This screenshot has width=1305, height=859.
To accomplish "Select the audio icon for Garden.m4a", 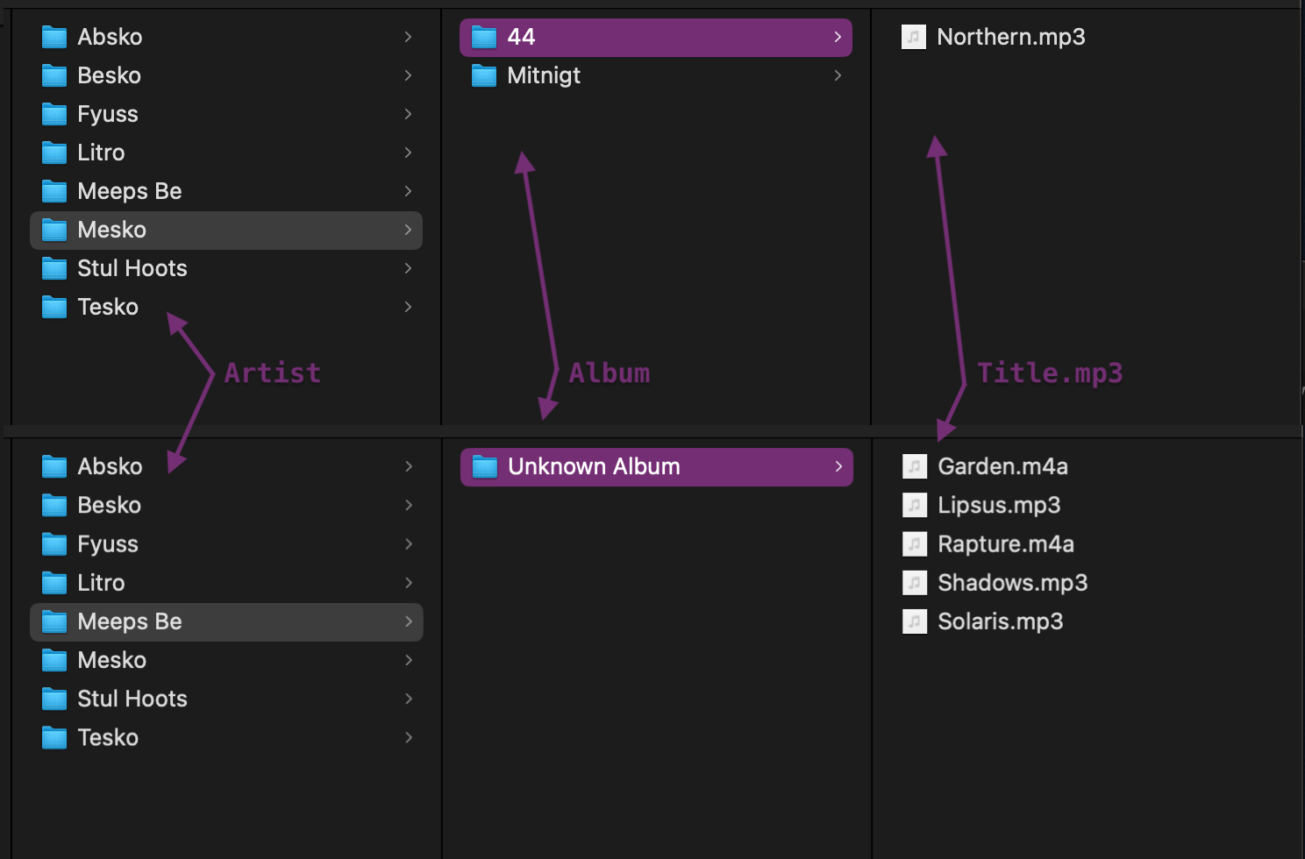I will pyautogui.click(x=915, y=466).
